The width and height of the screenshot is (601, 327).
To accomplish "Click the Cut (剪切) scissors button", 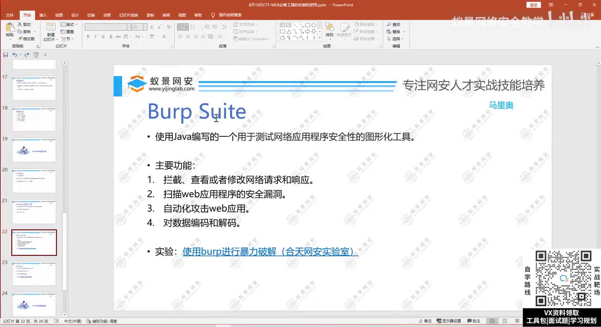I will pos(24,24).
